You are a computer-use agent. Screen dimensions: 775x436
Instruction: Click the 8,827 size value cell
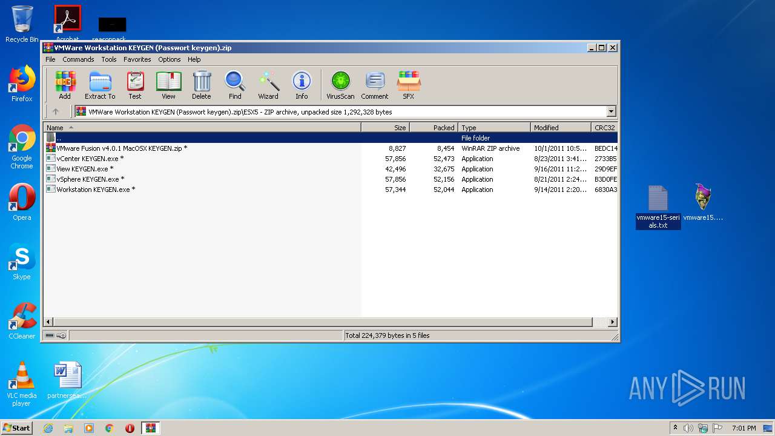(397, 148)
